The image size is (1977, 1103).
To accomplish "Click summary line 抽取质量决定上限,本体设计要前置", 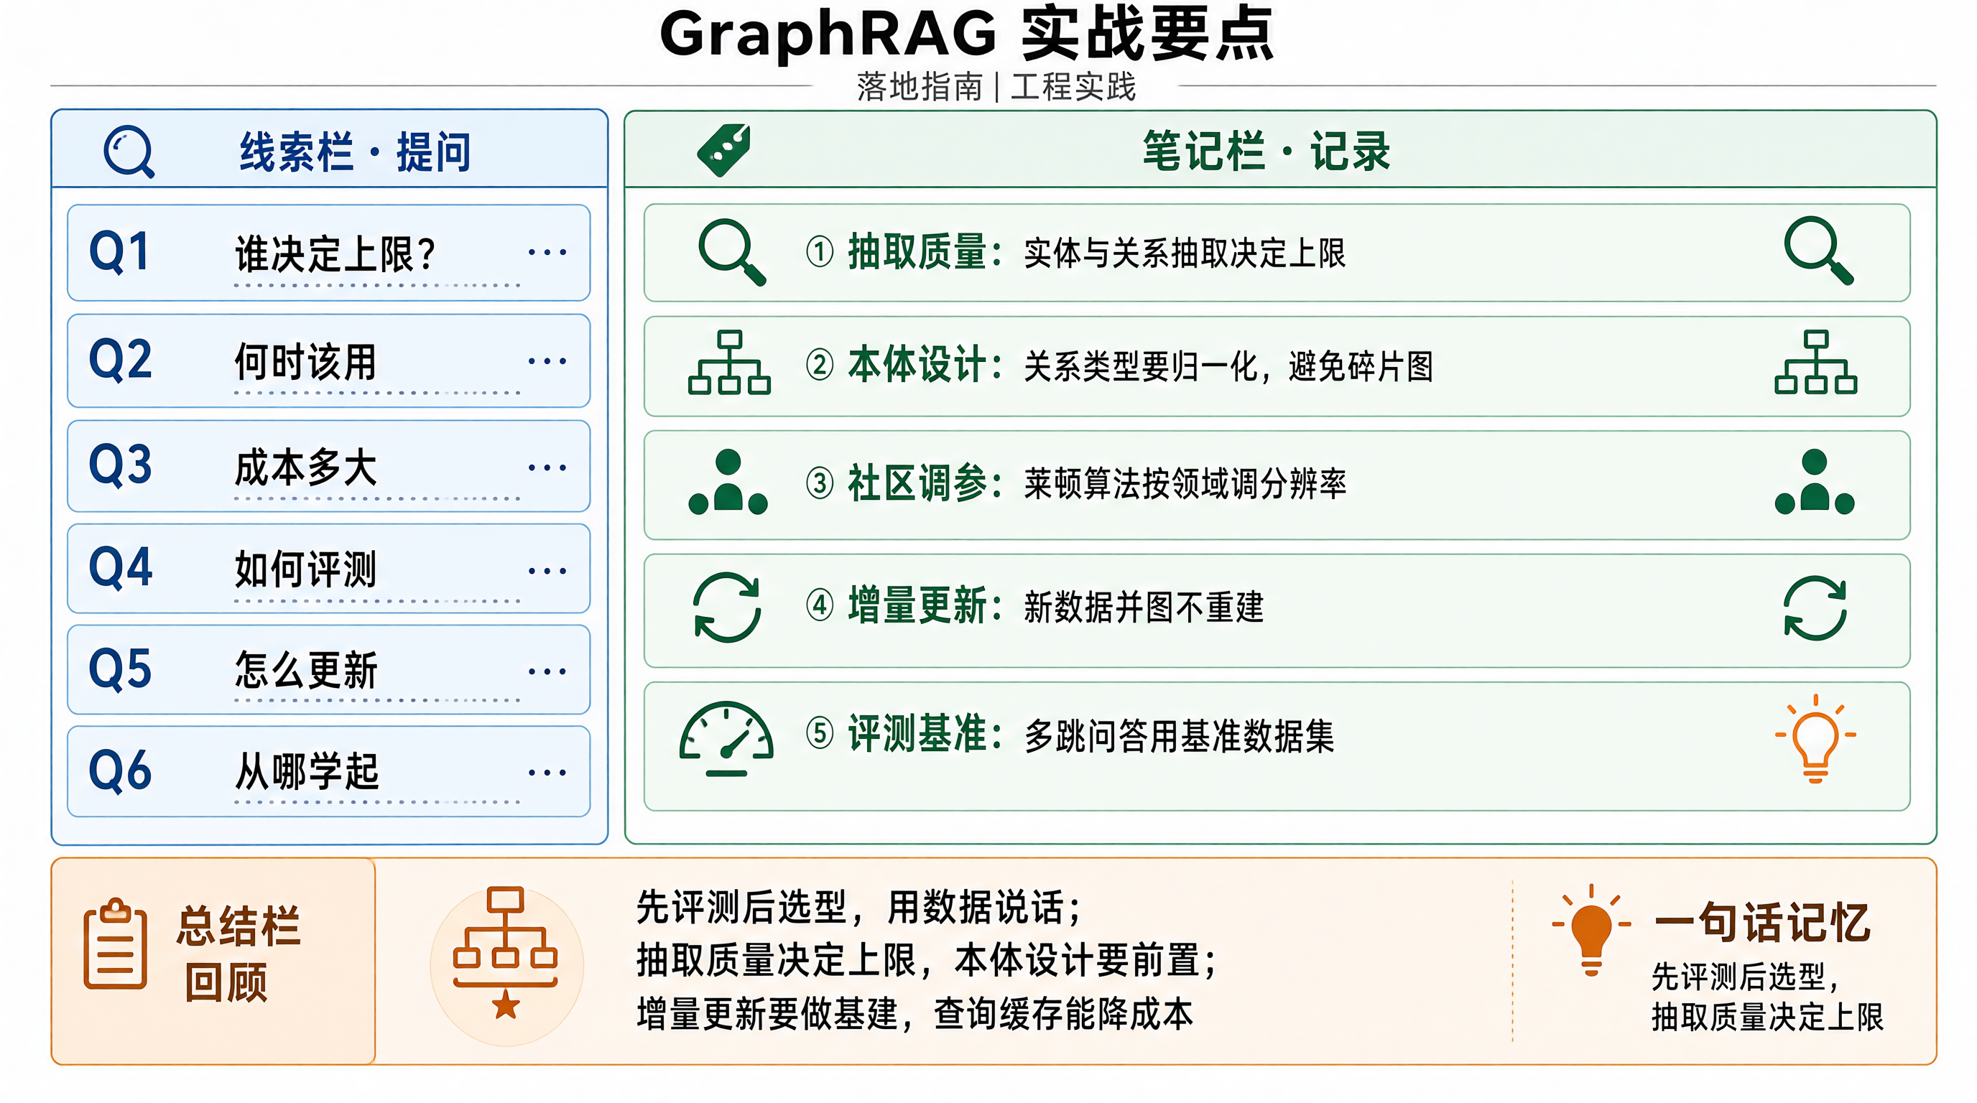I will (926, 960).
